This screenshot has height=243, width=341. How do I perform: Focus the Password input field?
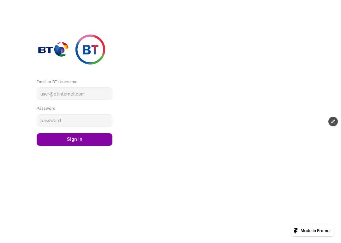[x=75, y=121]
